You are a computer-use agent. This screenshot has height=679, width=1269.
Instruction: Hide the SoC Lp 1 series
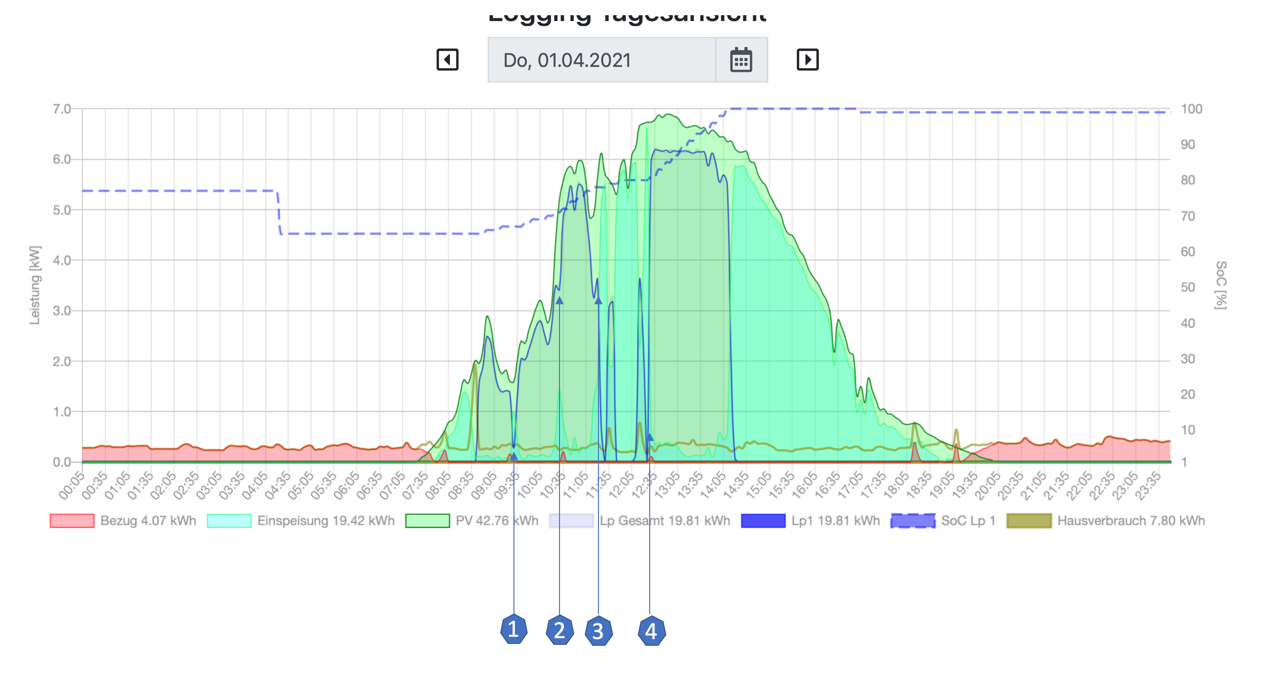click(968, 521)
